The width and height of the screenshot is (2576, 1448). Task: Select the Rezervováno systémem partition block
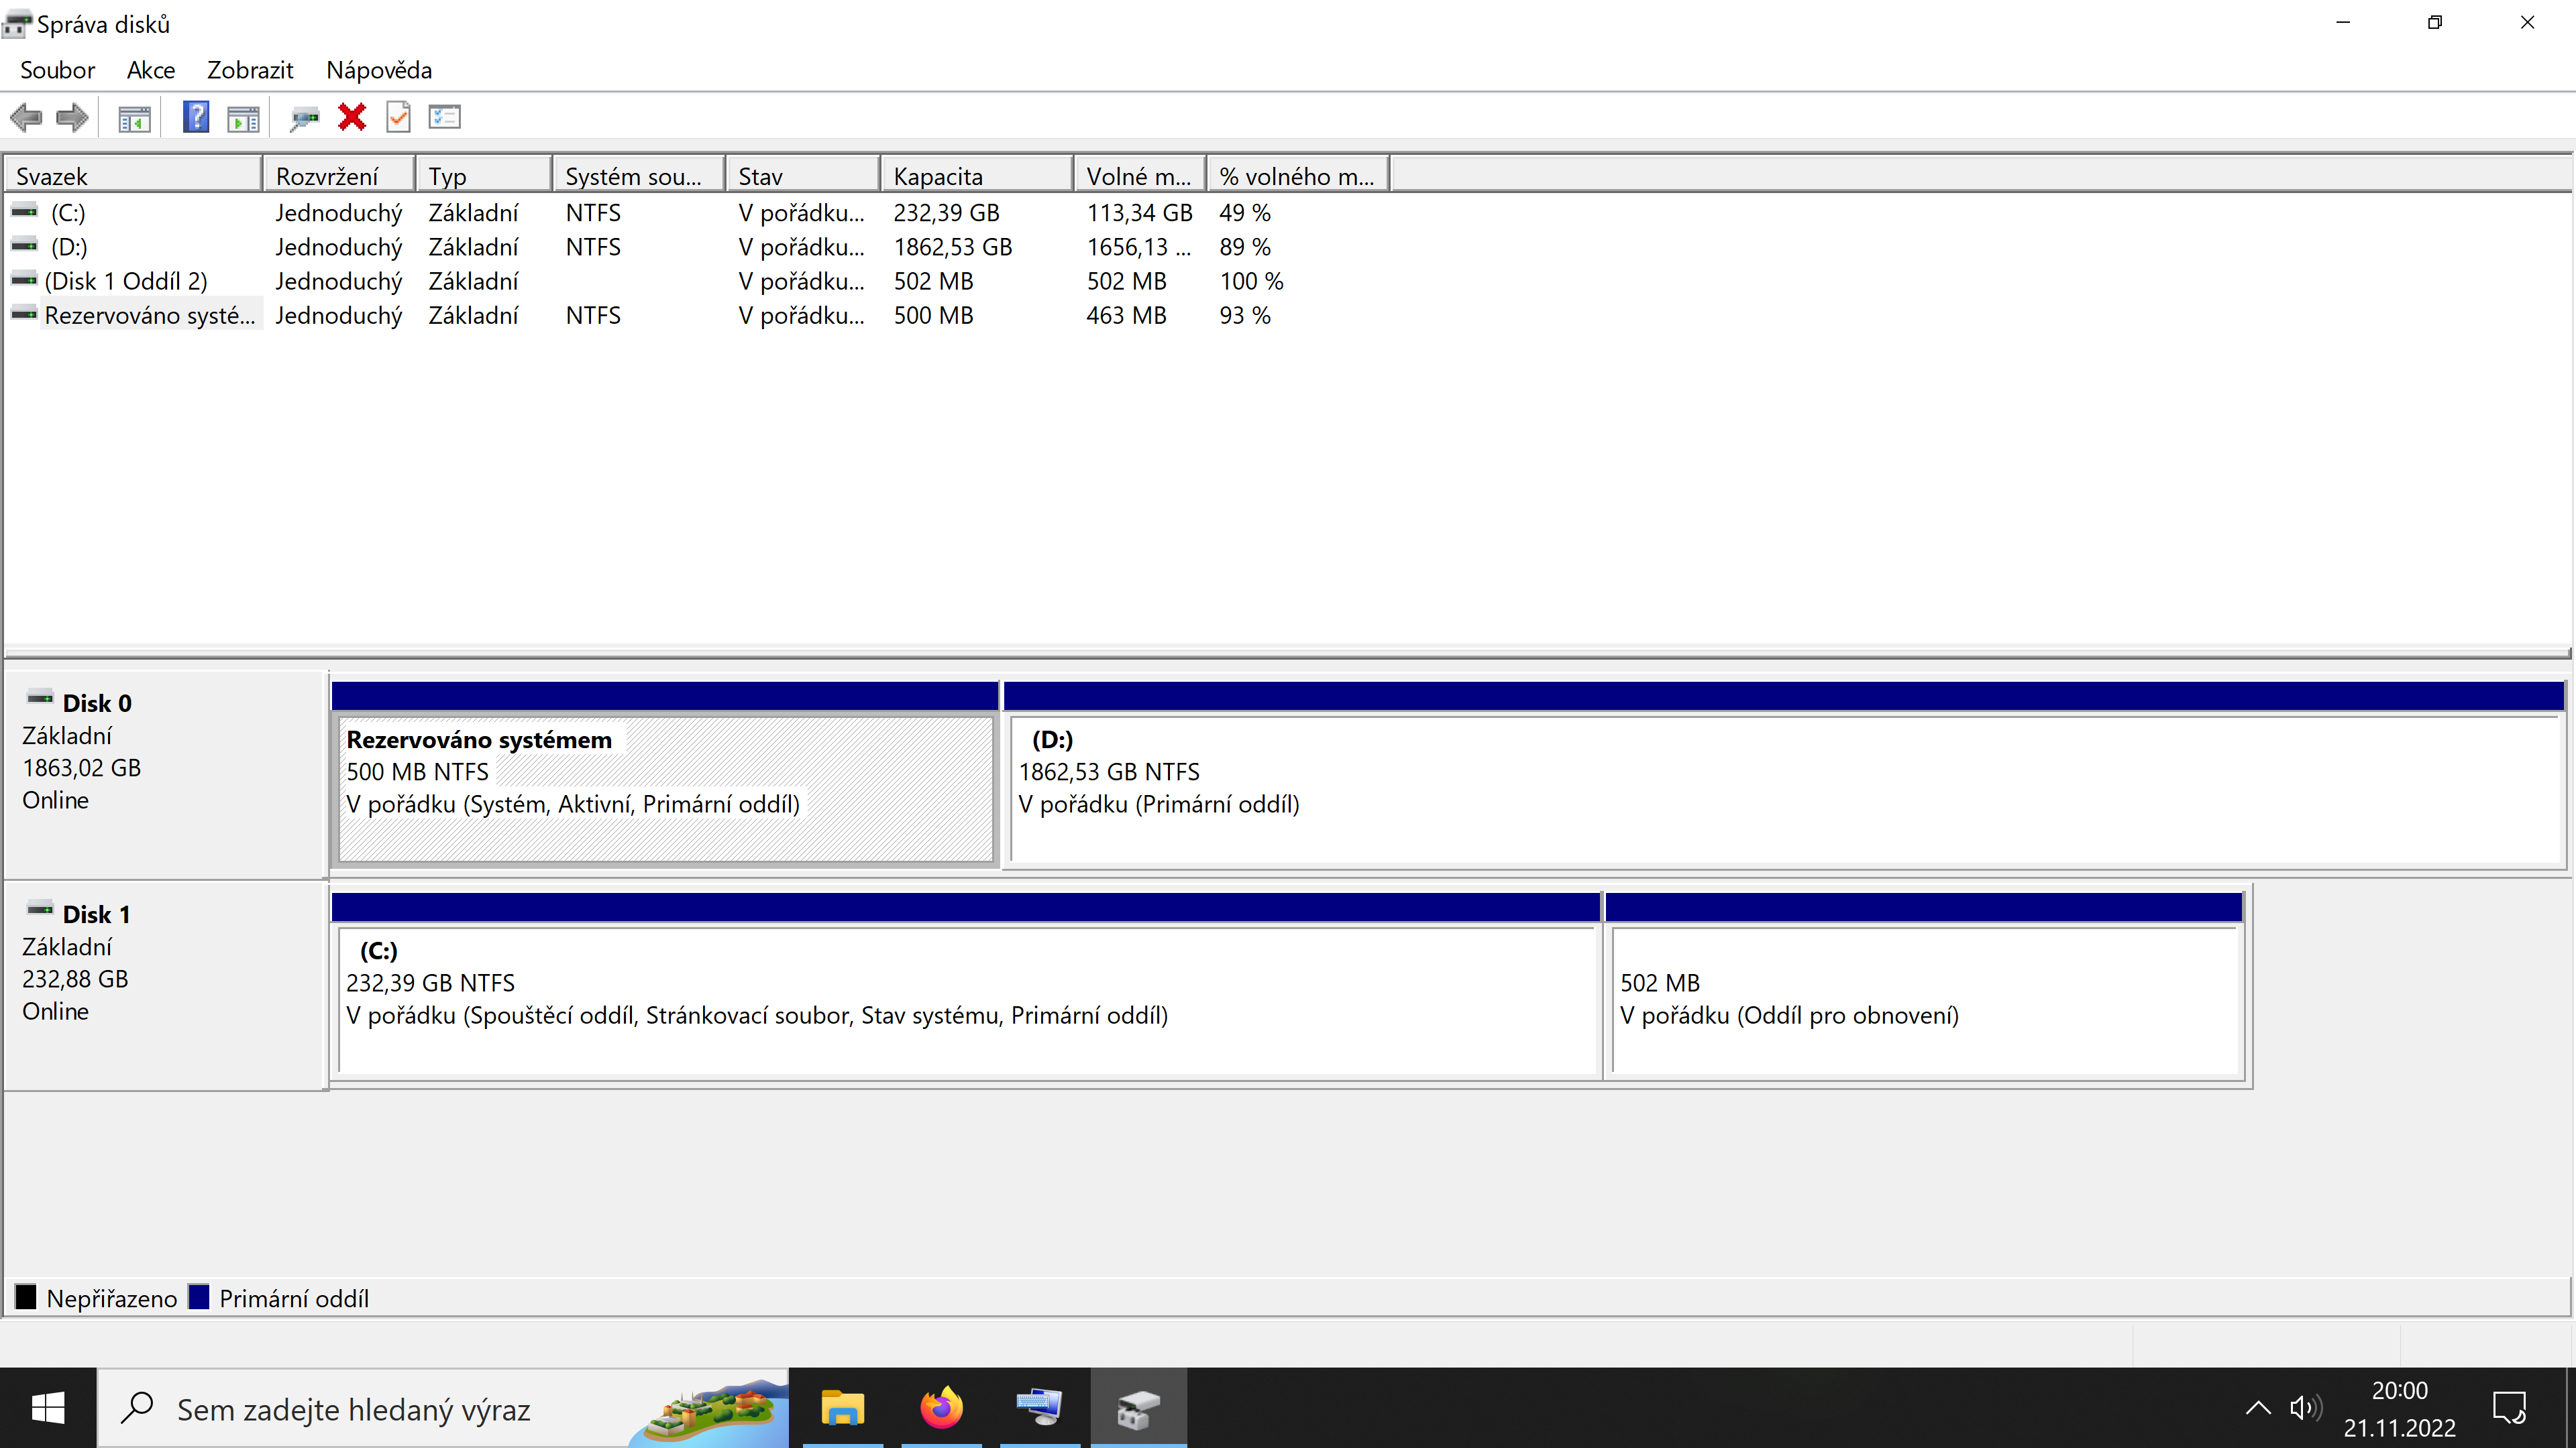pyautogui.click(x=665, y=788)
